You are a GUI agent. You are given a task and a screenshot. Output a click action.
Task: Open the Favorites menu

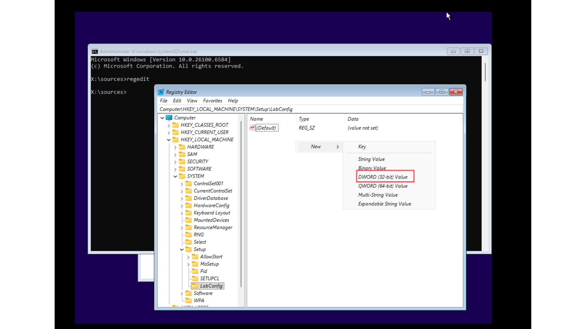(212, 101)
